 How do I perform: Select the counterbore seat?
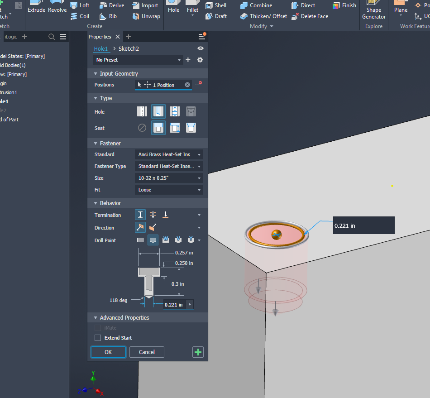pos(158,128)
